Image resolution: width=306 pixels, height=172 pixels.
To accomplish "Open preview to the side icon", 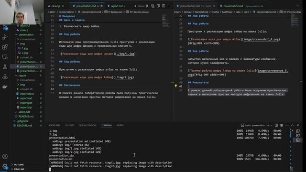I will point(158,6).
